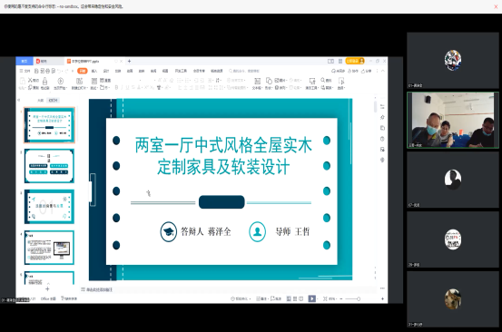Toggle slide sorter view in status bar
This screenshot has height=332, width=502.
295,298
